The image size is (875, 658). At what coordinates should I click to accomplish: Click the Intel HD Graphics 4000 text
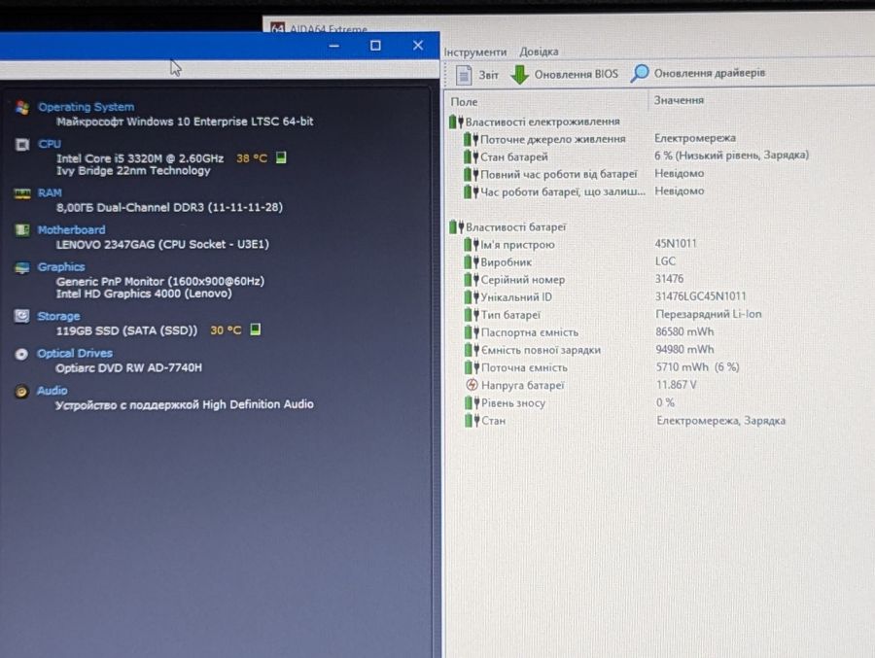point(144,294)
